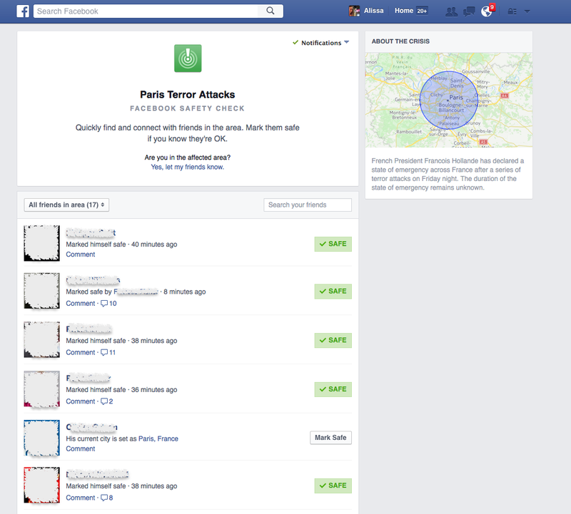Click SAFE badge in row with 8 comments
571x514 pixels.
[x=333, y=485]
